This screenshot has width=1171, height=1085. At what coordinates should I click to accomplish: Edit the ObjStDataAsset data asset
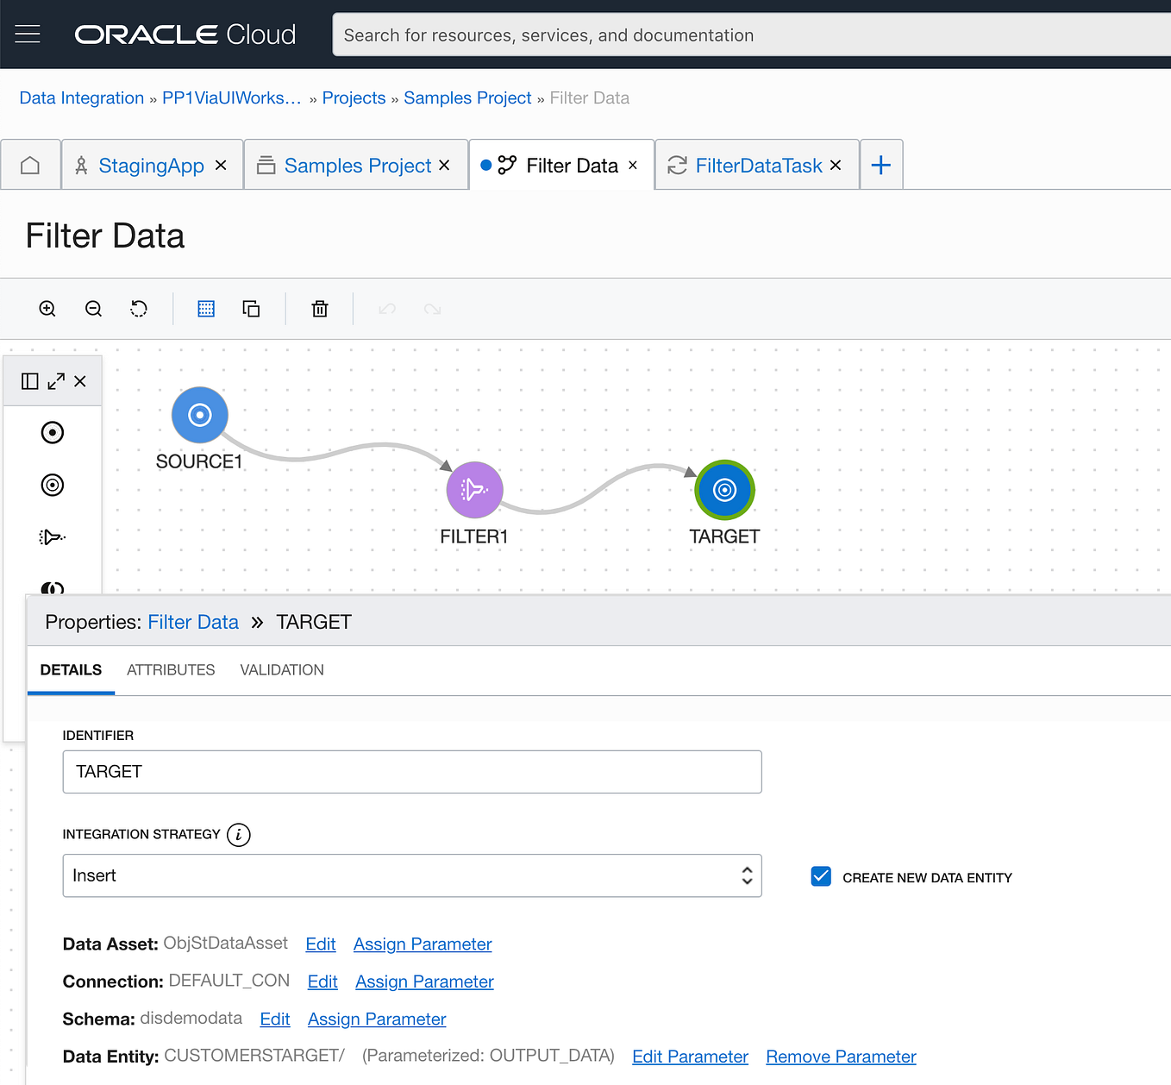[x=320, y=944]
